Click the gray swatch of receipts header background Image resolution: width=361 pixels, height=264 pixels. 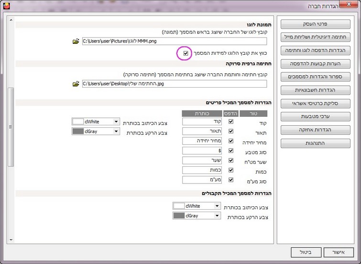[179, 216]
